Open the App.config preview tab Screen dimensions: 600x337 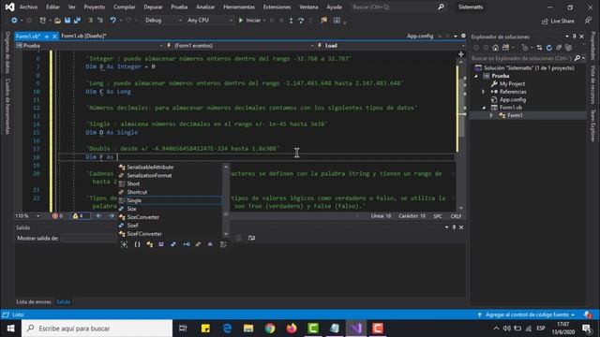[x=420, y=36]
